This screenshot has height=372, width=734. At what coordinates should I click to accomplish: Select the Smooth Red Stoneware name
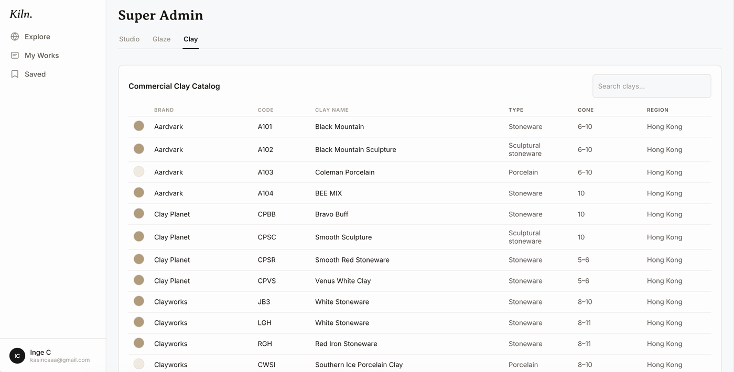[352, 260]
